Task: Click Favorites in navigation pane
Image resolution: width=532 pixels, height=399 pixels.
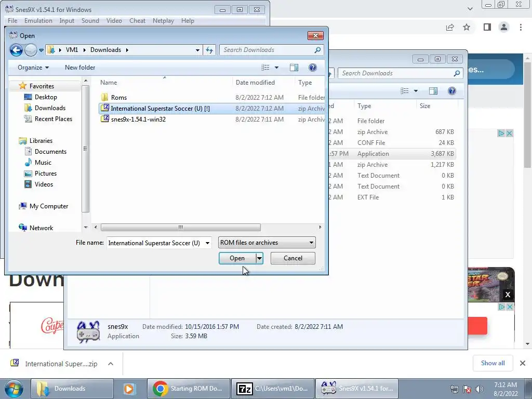Action: 42,86
